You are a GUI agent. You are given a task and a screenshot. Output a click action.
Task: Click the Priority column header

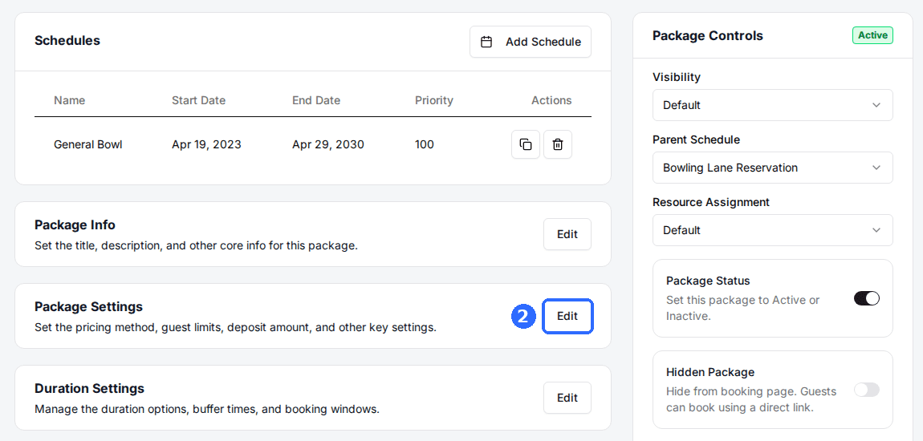point(434,100)
